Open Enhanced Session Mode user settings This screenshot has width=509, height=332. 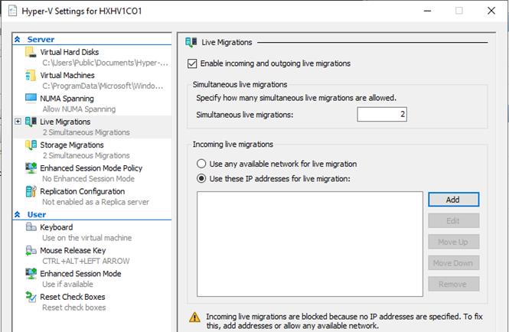80,274
